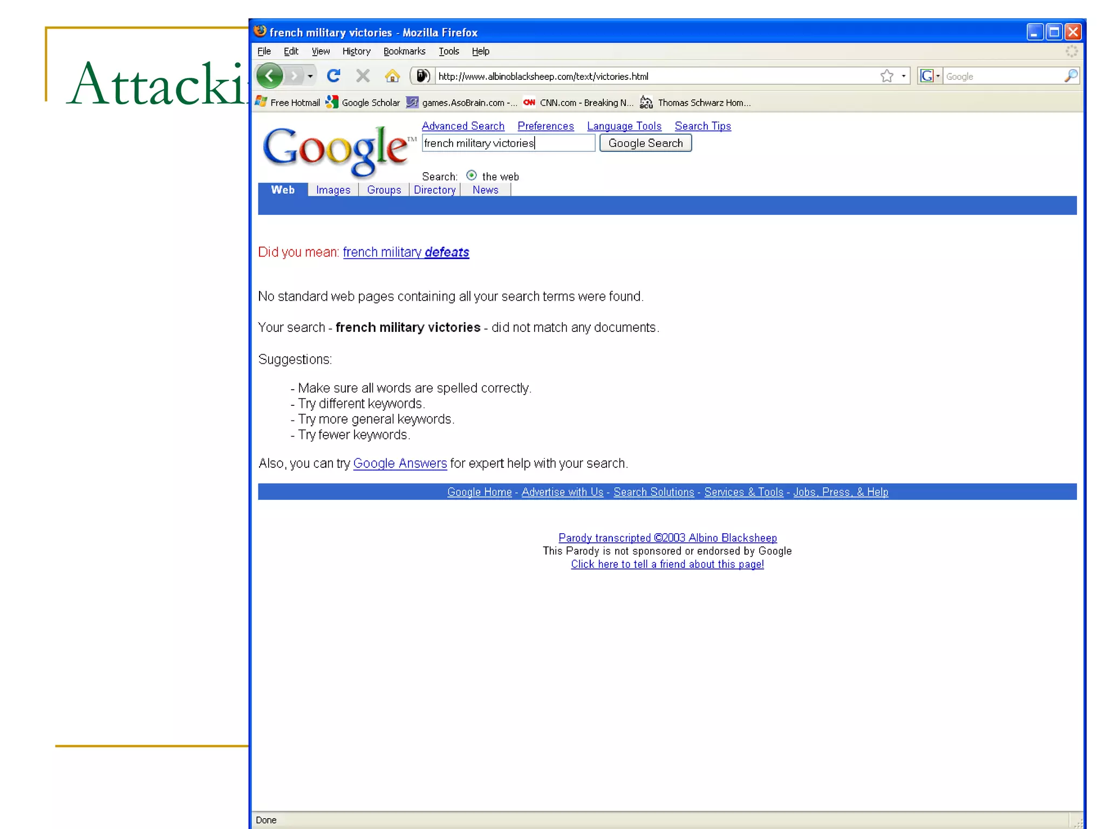The image size is (1105, 829).
Task: Open the Google Answers link
Action: (400, 463)
